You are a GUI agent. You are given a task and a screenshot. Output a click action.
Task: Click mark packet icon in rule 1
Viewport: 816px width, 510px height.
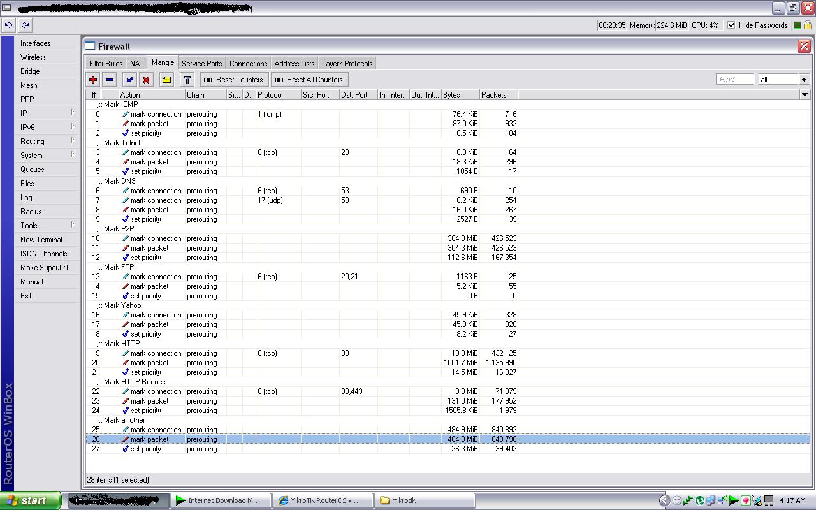(126, 124)
